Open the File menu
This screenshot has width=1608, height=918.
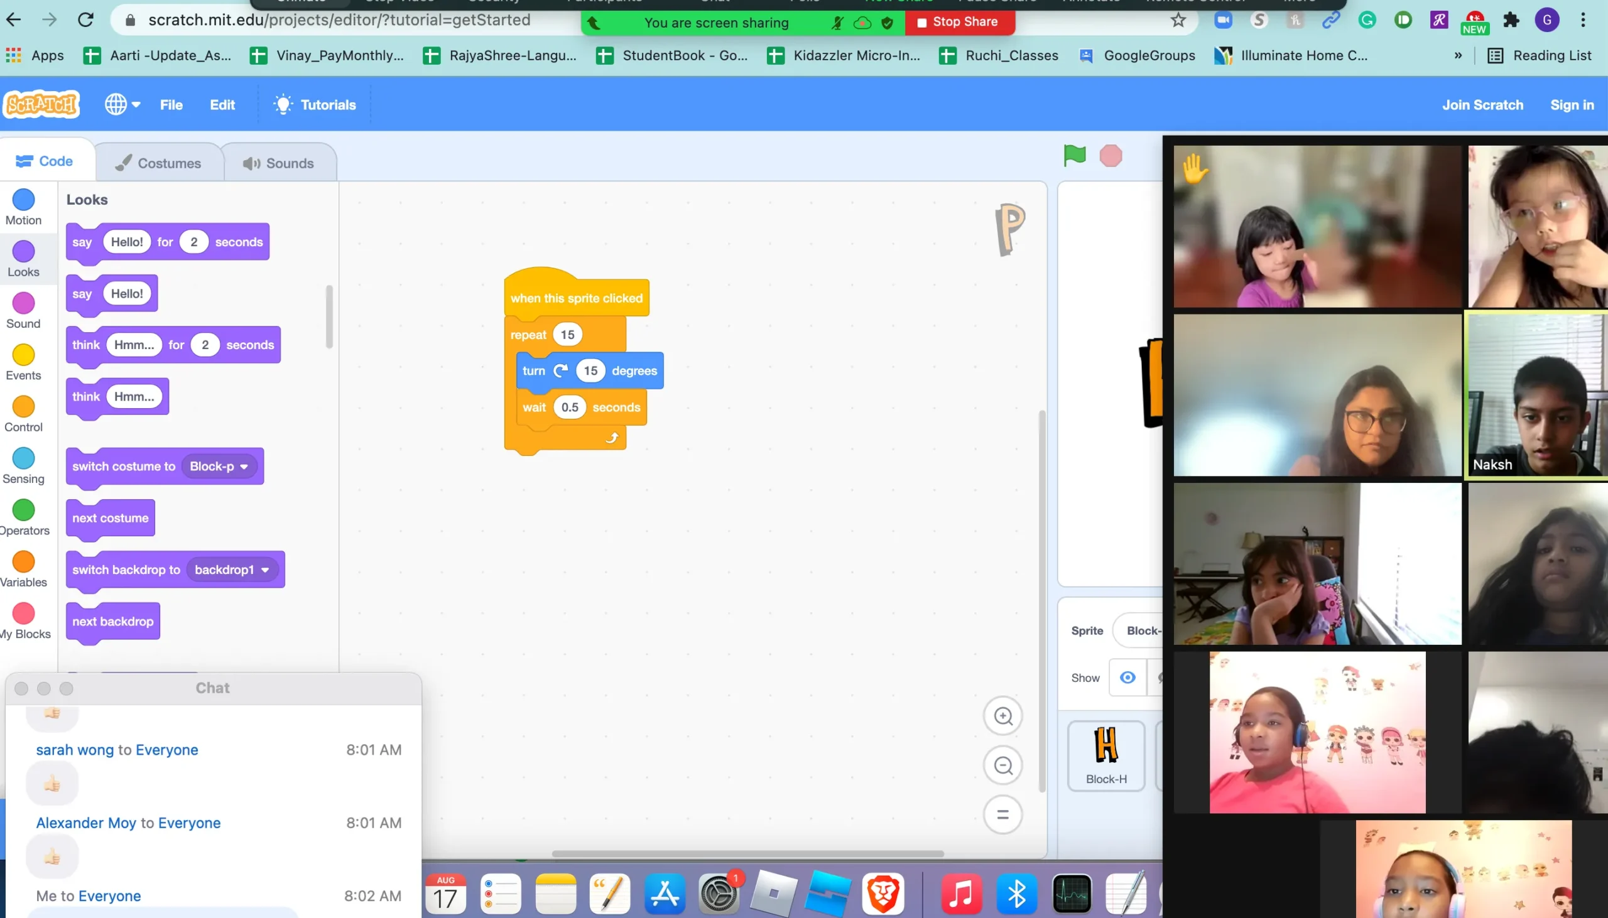171,105
